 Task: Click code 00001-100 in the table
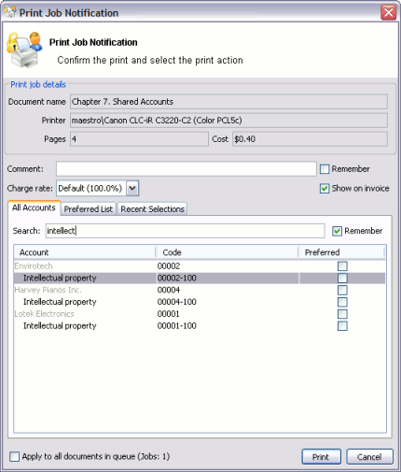click(x=177, y=326)
